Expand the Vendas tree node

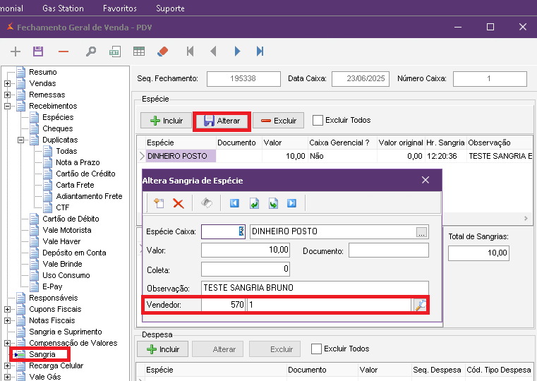pyautogui.click(x=8, y=83)
